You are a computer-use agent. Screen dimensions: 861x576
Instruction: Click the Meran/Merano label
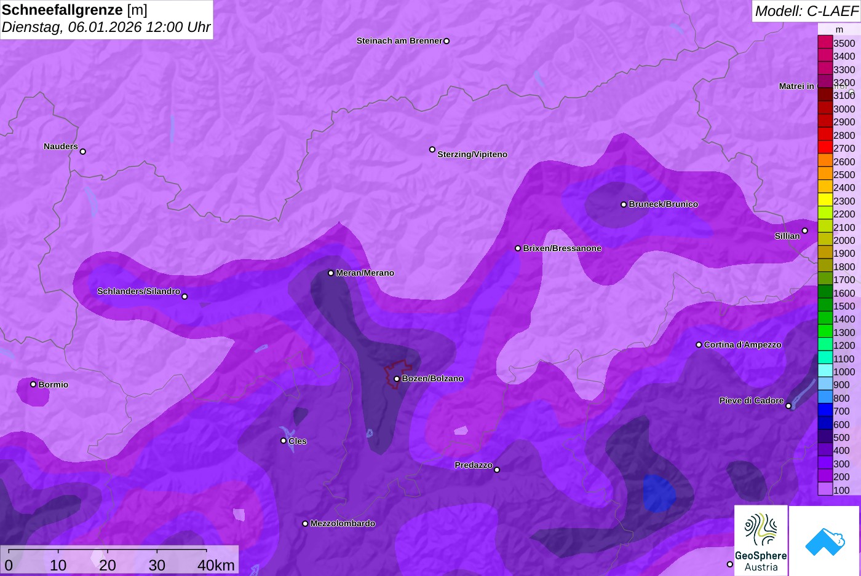365,273
